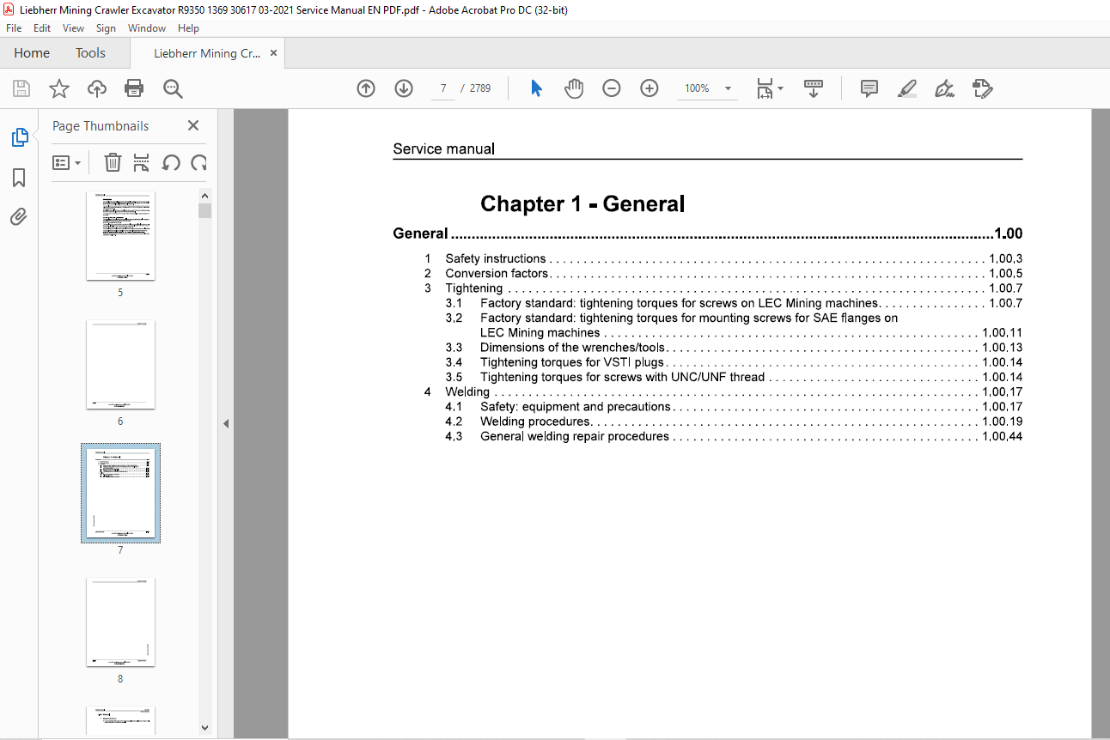Open Page Thumbnails pane icon in sidebar

(19, 136)
